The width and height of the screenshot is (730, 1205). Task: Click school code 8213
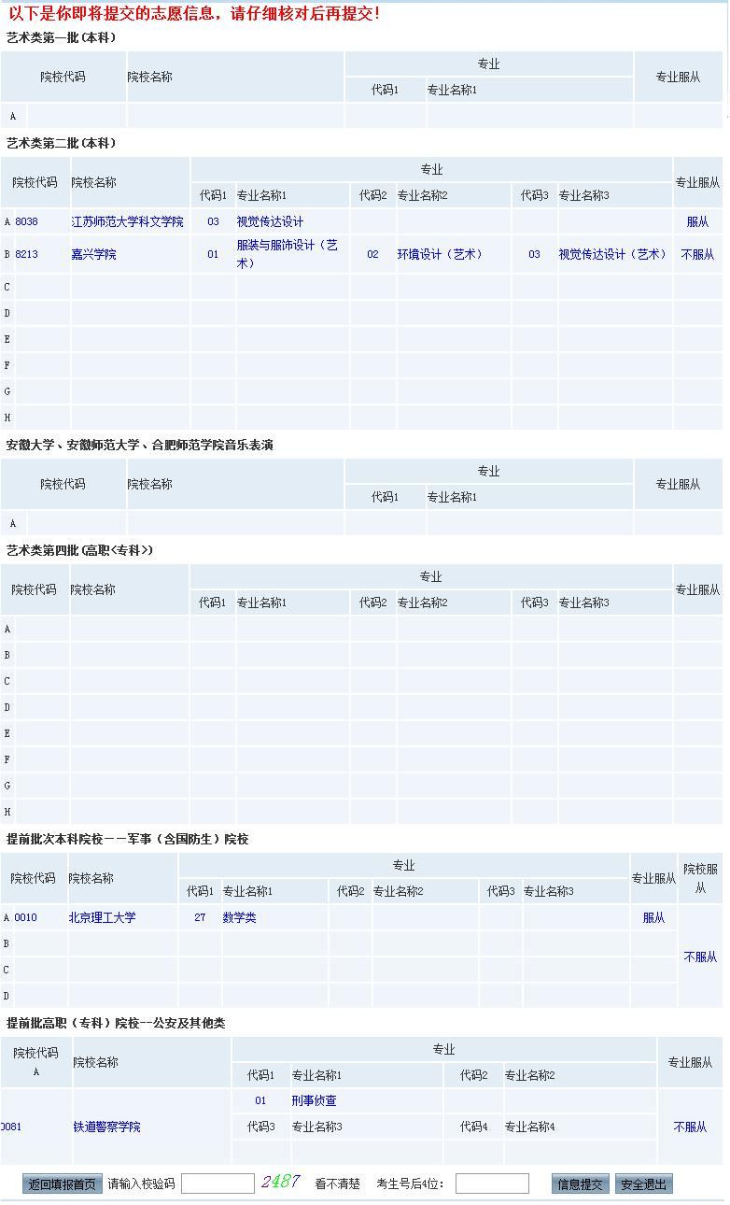pos(27,255)
